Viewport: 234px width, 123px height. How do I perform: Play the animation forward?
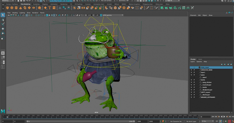point(224,117)
